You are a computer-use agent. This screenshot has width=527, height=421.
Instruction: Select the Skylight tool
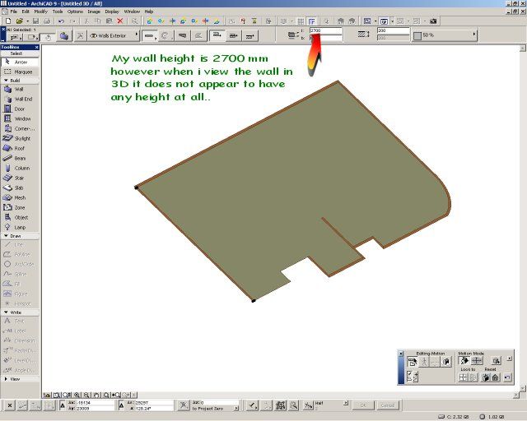20,138
